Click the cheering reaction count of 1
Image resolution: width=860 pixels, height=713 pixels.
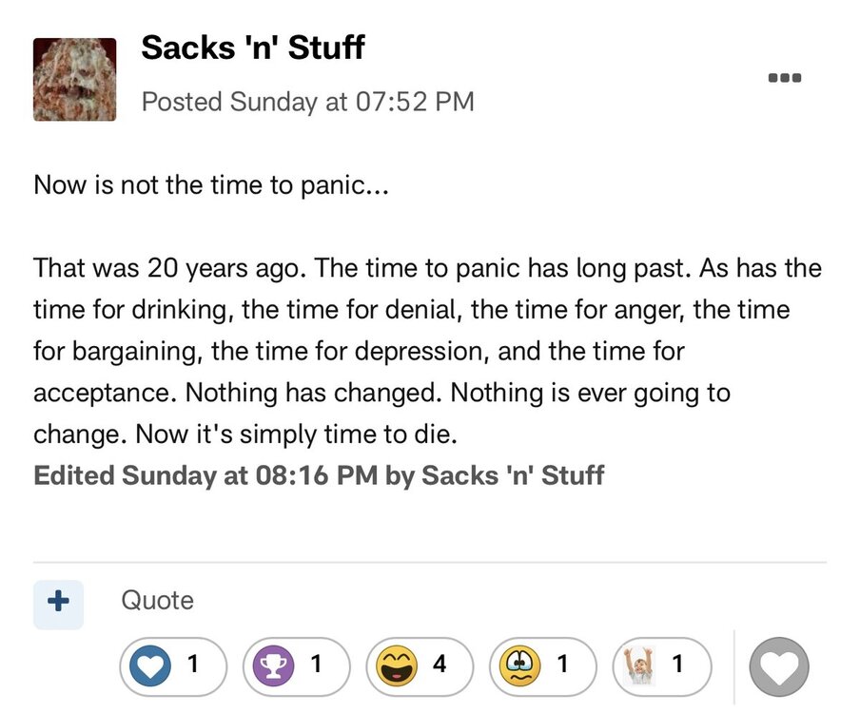pyautogui.click(x=676, y=665)
